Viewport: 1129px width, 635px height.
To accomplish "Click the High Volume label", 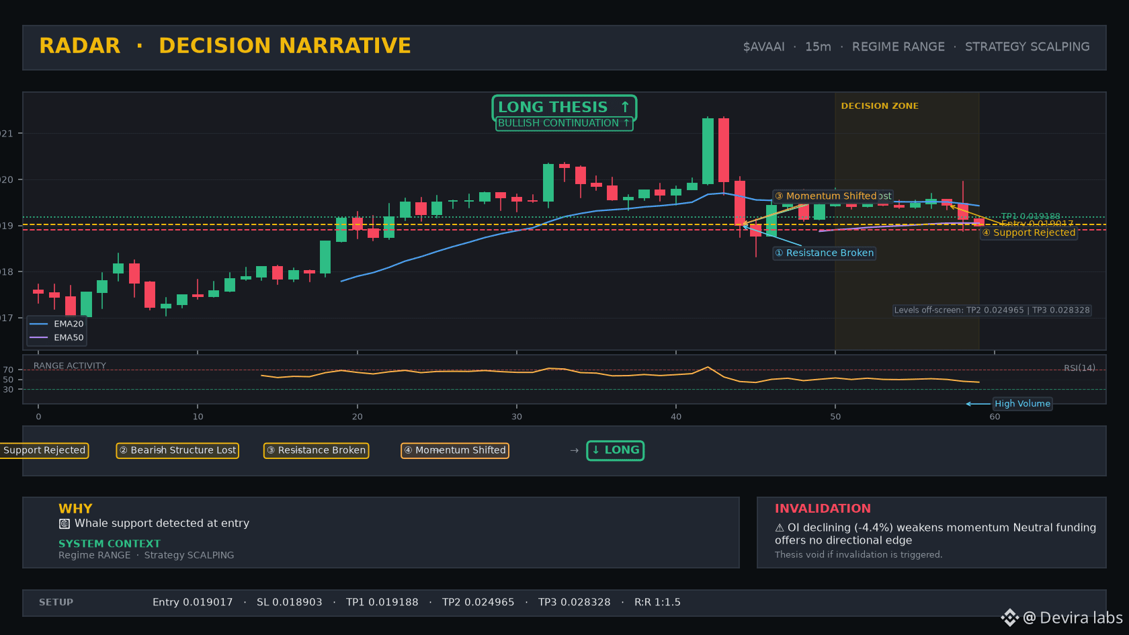I will 1023,404.
